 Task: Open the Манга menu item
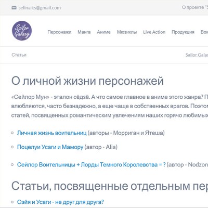pos(84,32)
